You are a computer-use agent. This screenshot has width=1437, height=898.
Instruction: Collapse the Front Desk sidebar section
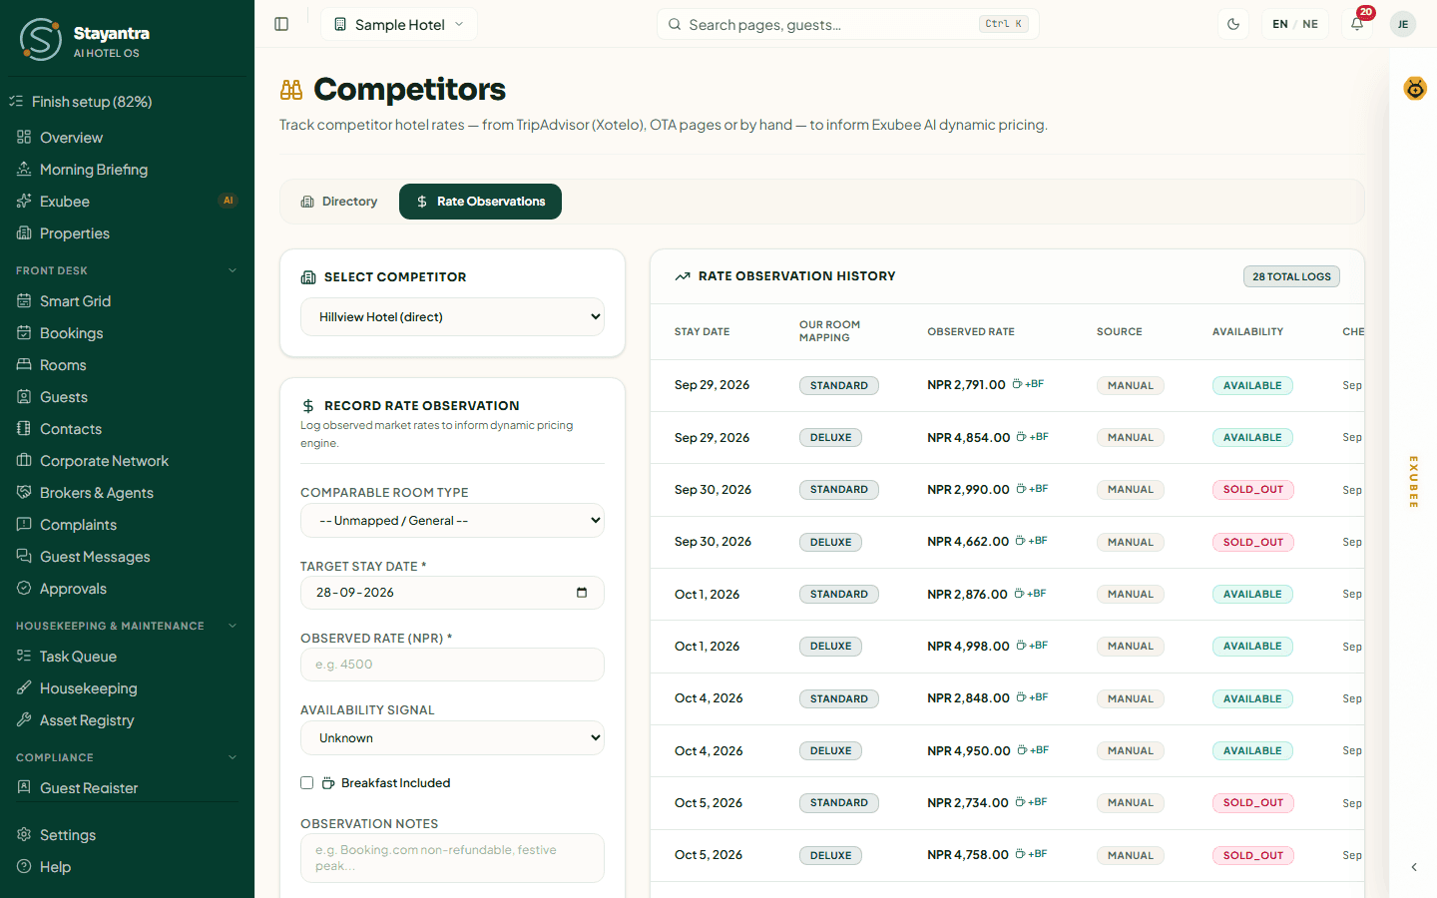[x=127, y=270]
